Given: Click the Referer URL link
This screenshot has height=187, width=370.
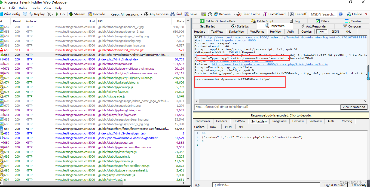Looking at the screenshot, I should point(270,64).
